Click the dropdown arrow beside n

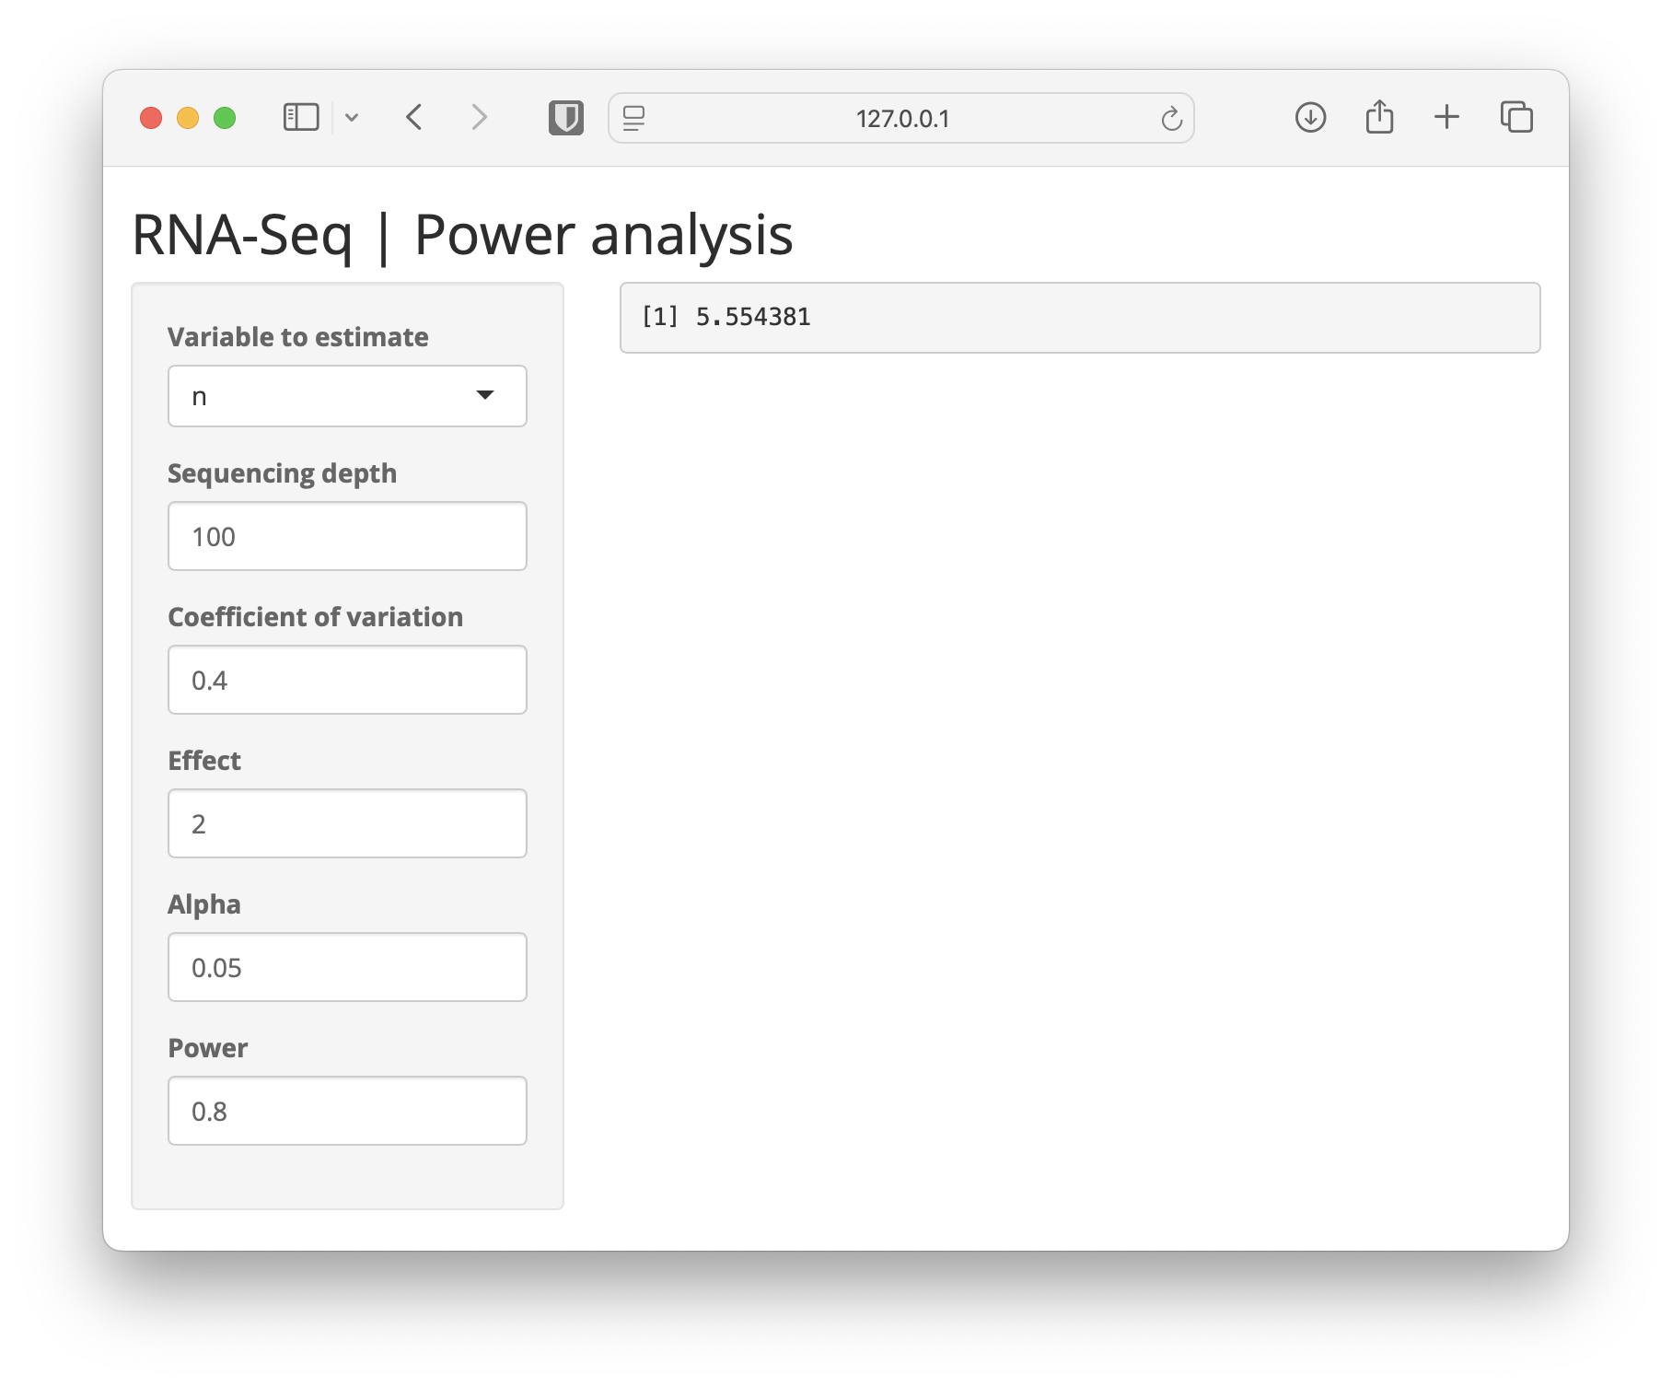485,395
